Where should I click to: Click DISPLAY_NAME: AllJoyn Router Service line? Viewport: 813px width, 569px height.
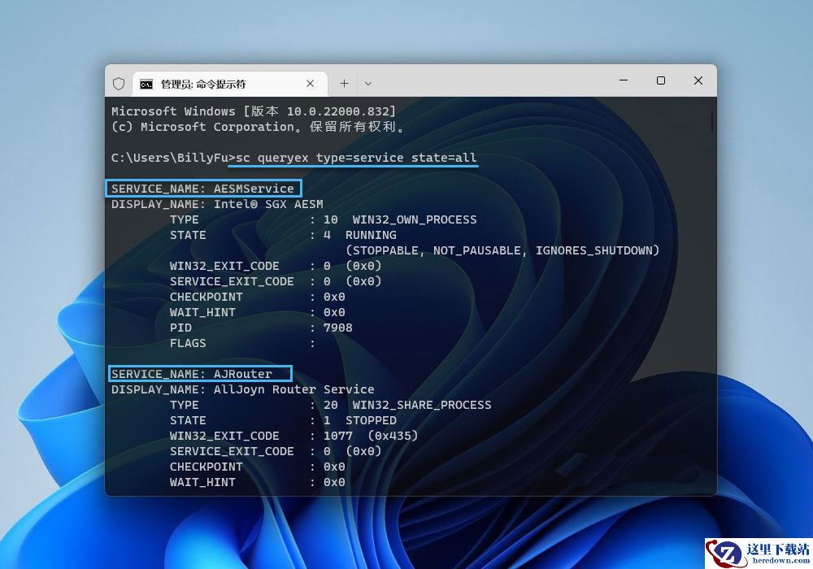coord(242,389)
